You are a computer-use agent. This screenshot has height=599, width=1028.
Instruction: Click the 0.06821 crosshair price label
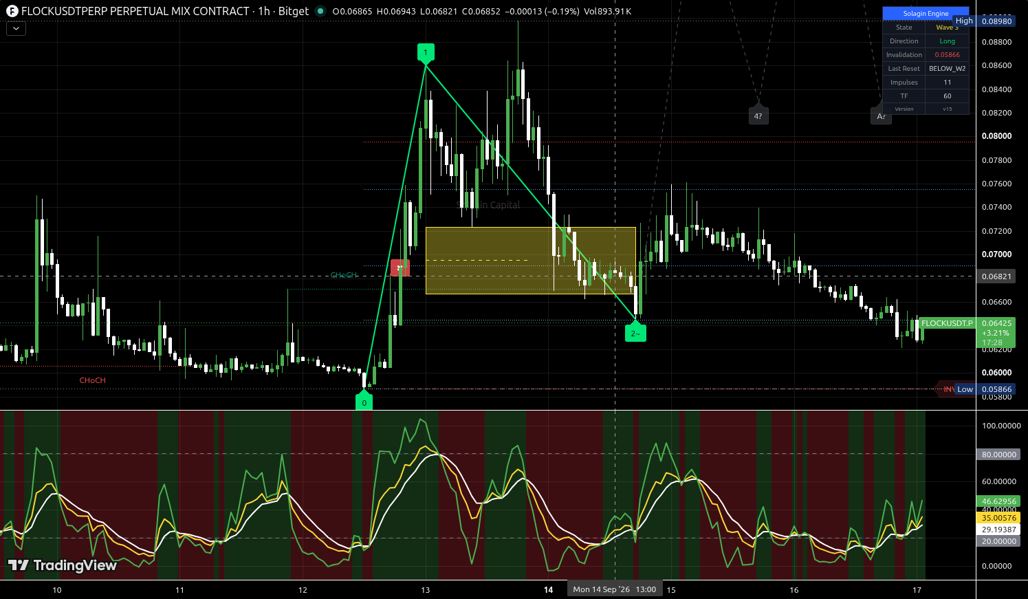[x=996, y=276]
